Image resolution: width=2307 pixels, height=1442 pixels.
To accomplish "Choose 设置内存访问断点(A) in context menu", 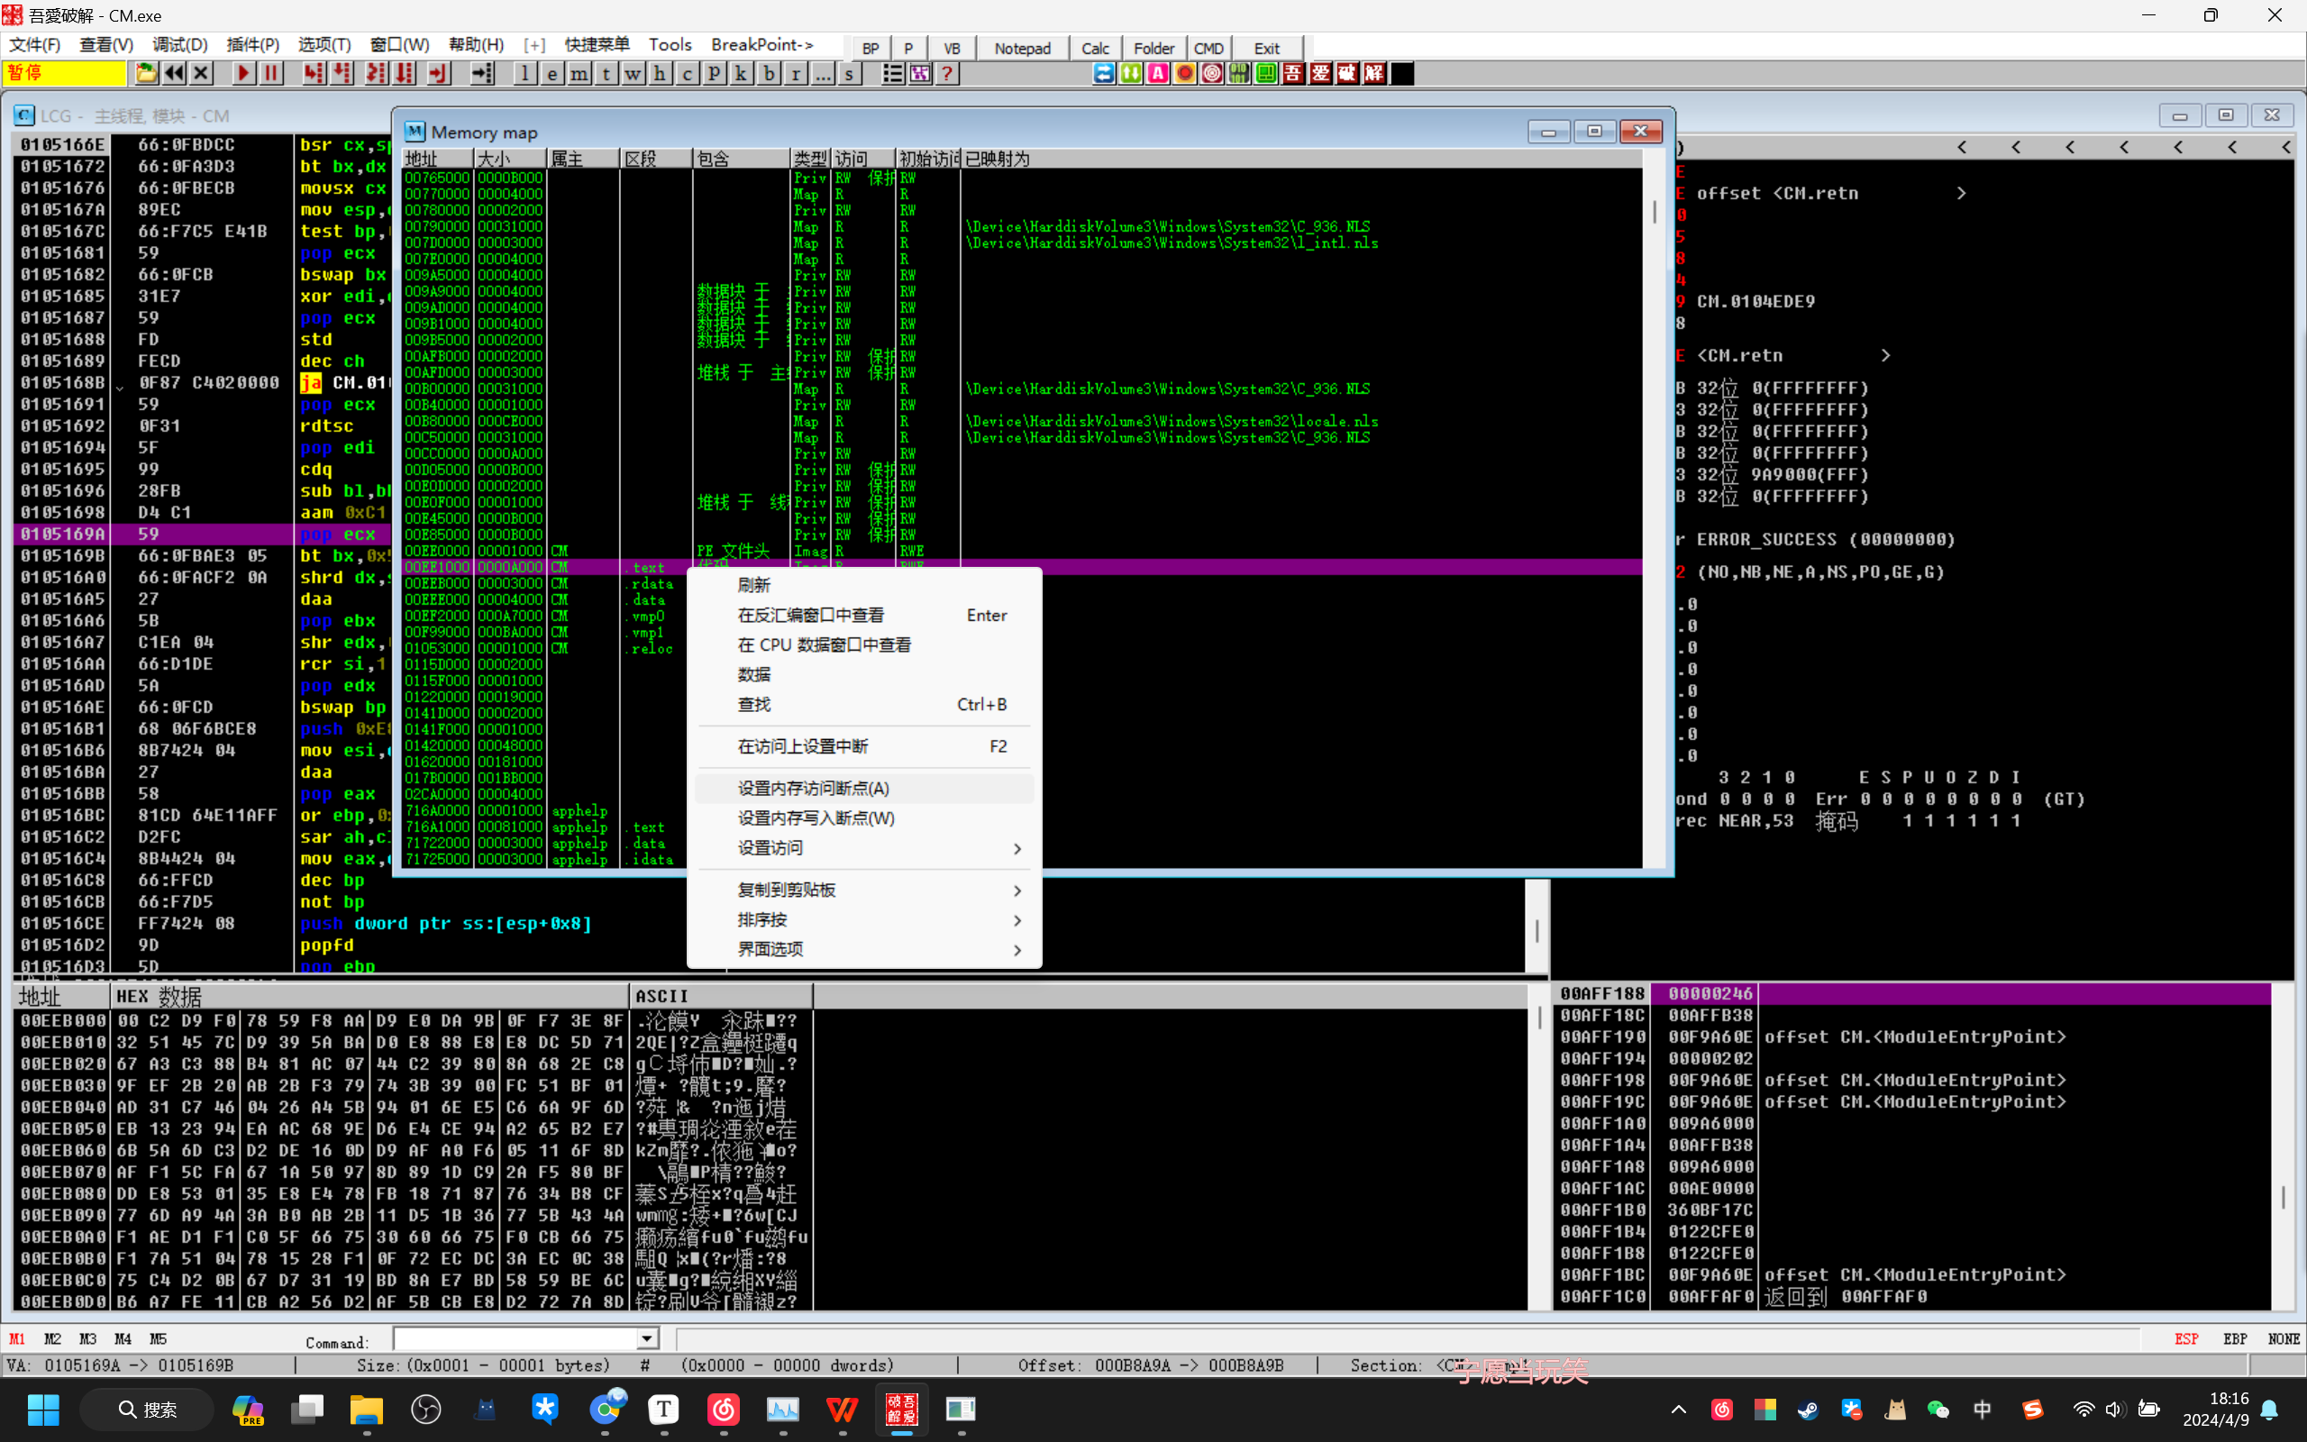I will pyautogui.click(x=863, y=788).
